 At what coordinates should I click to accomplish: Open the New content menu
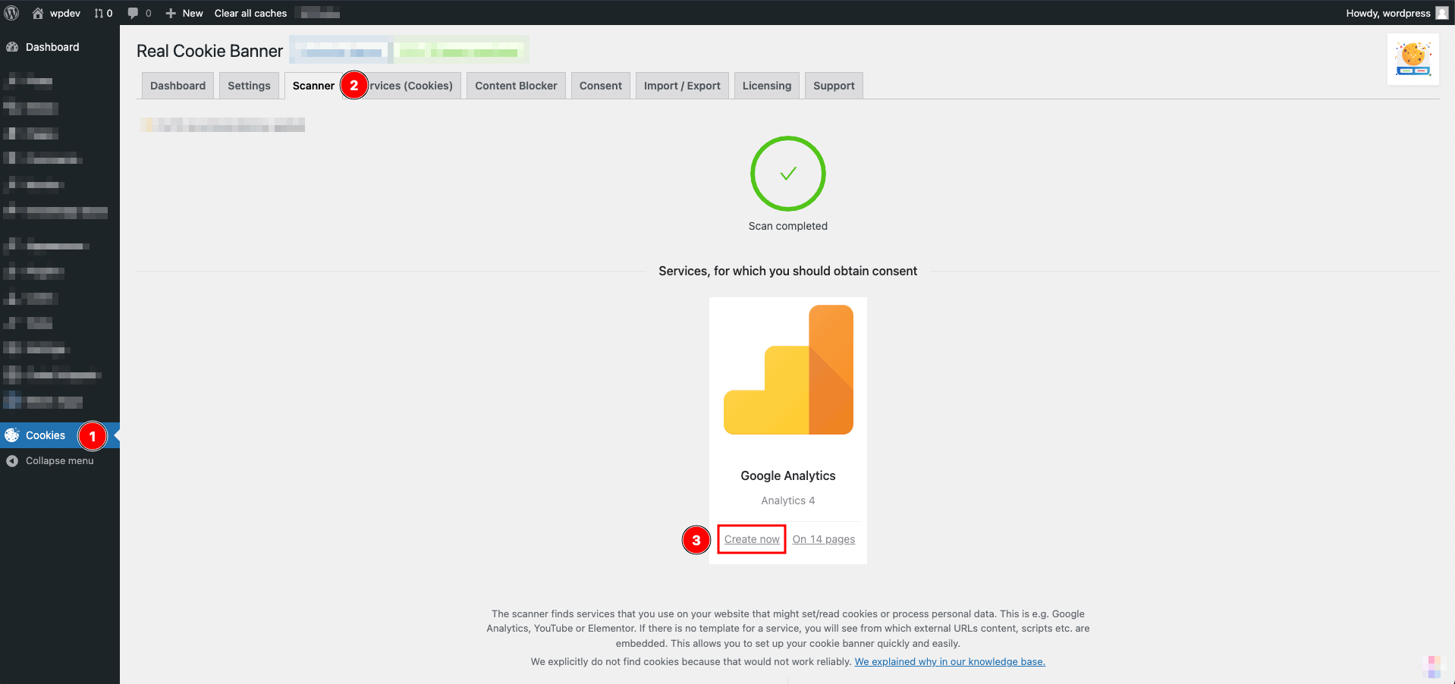coord(184,13)
